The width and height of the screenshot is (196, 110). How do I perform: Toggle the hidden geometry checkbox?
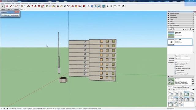(175, 65)
